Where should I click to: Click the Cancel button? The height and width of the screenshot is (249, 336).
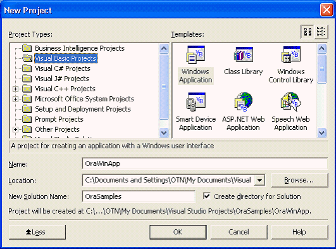(x=239, y=232)
